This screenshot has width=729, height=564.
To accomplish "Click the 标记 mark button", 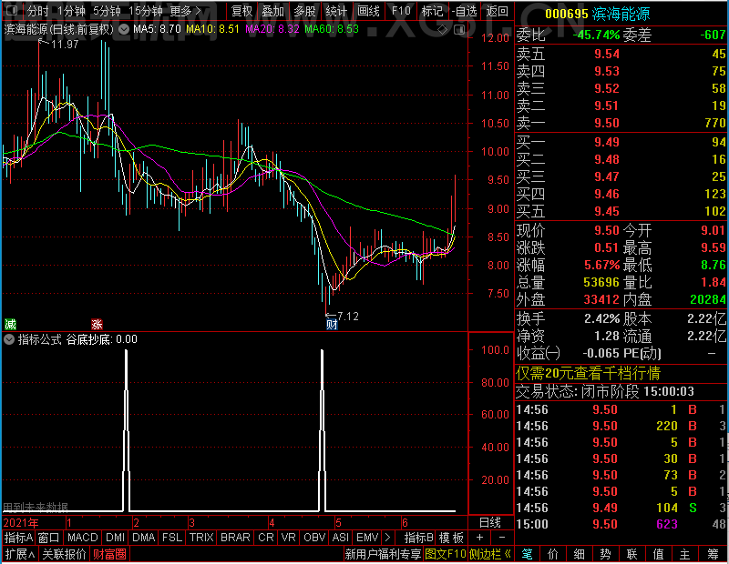I will pyautogui.click(x=432, y=11).
